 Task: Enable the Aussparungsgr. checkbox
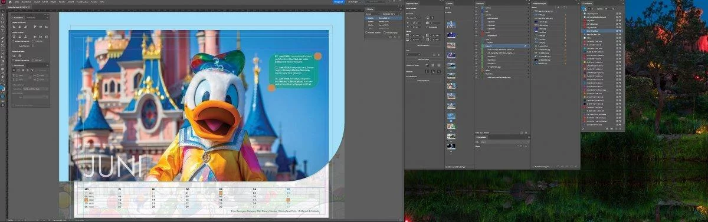pos(385,32)
